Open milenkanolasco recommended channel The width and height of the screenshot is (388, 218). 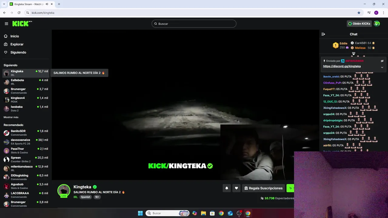click(x=26, y=168)
